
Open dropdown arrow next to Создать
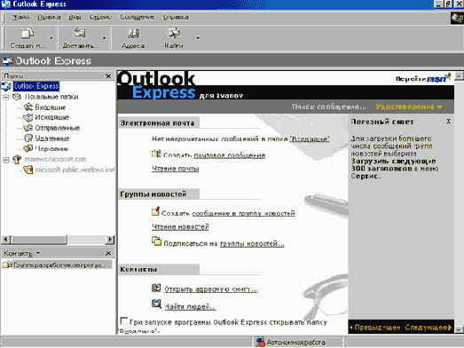[x=51, y=38]
